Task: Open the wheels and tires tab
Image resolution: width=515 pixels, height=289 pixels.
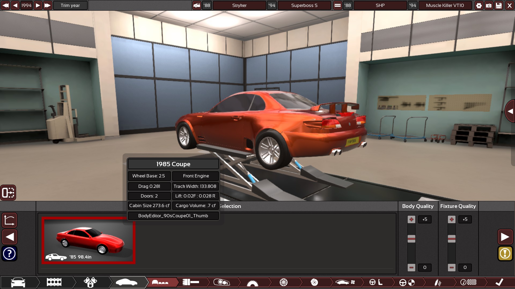Action: [284, 282]
